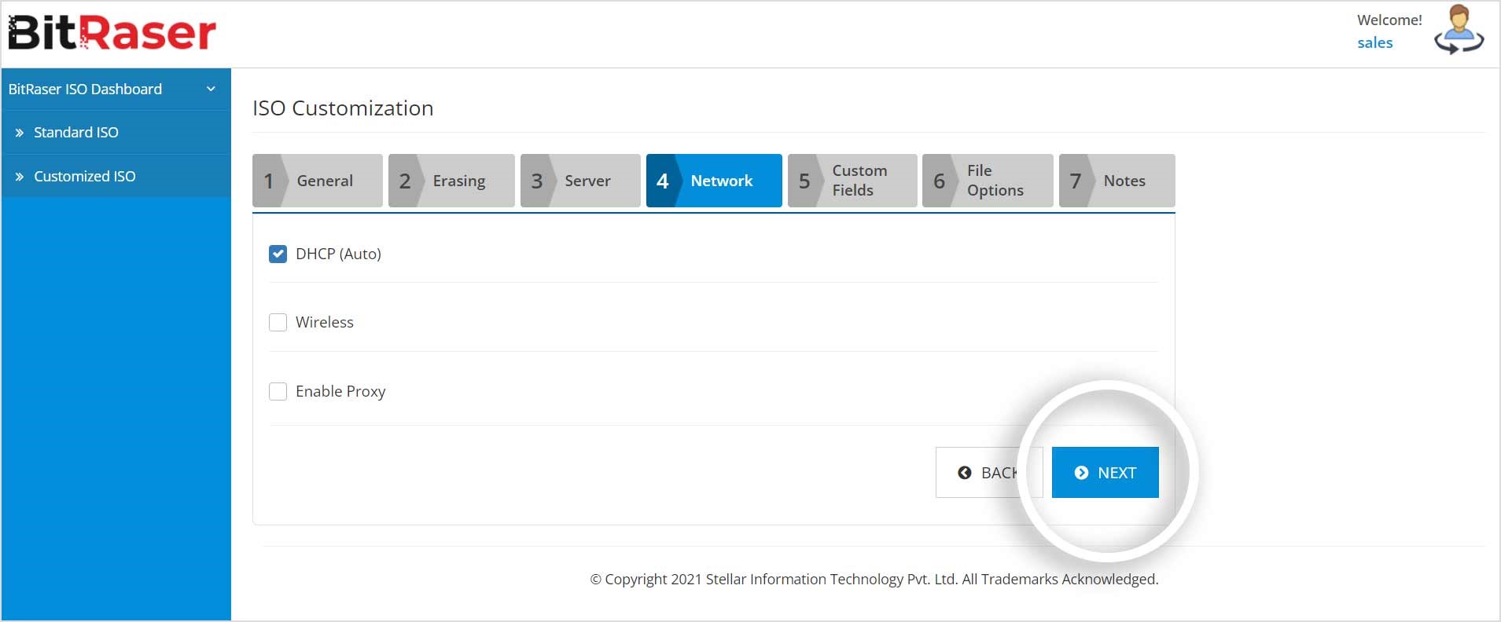The image size is (1501, 622).
Task: Click the Welcome! greeting text
Action: coord(1389,20)
